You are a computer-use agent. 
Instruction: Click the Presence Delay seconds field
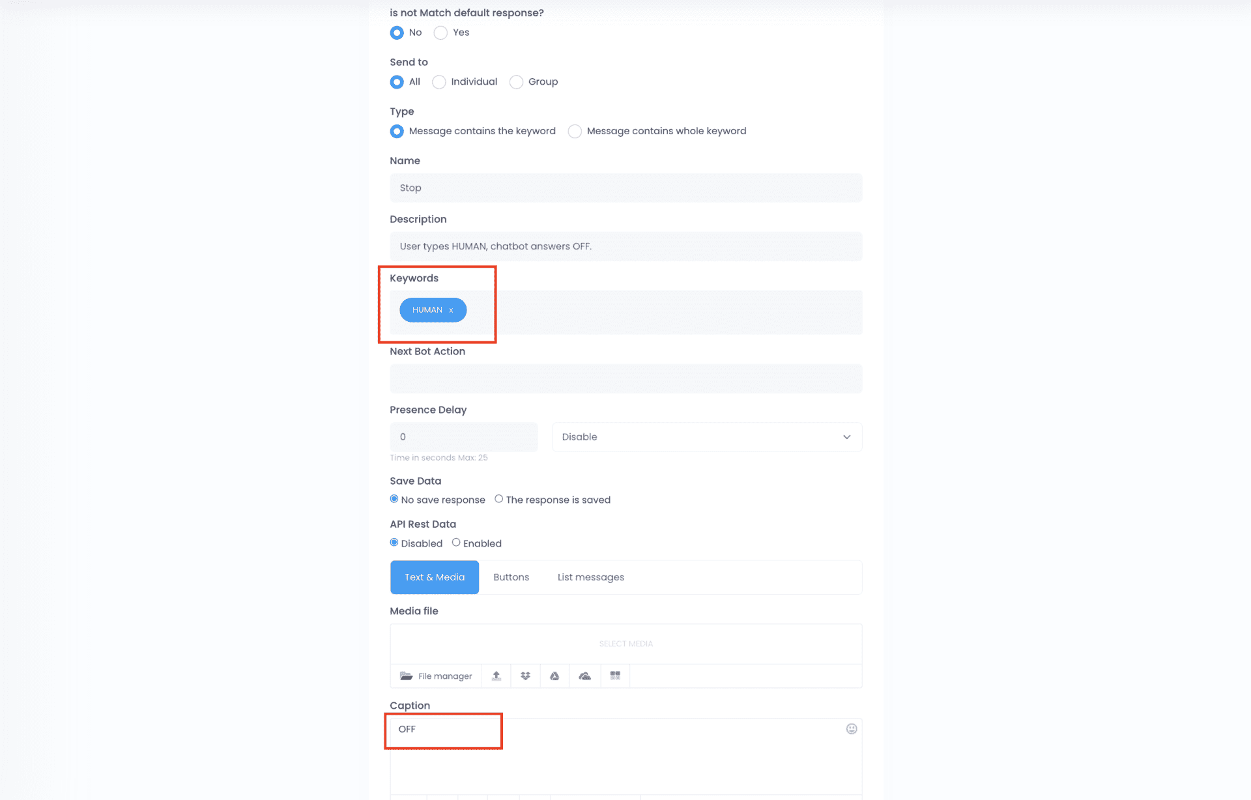(464, 437)
